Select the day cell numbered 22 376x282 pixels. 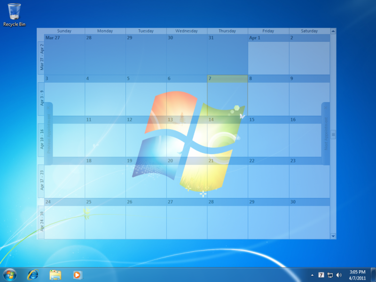coord(268,178)
